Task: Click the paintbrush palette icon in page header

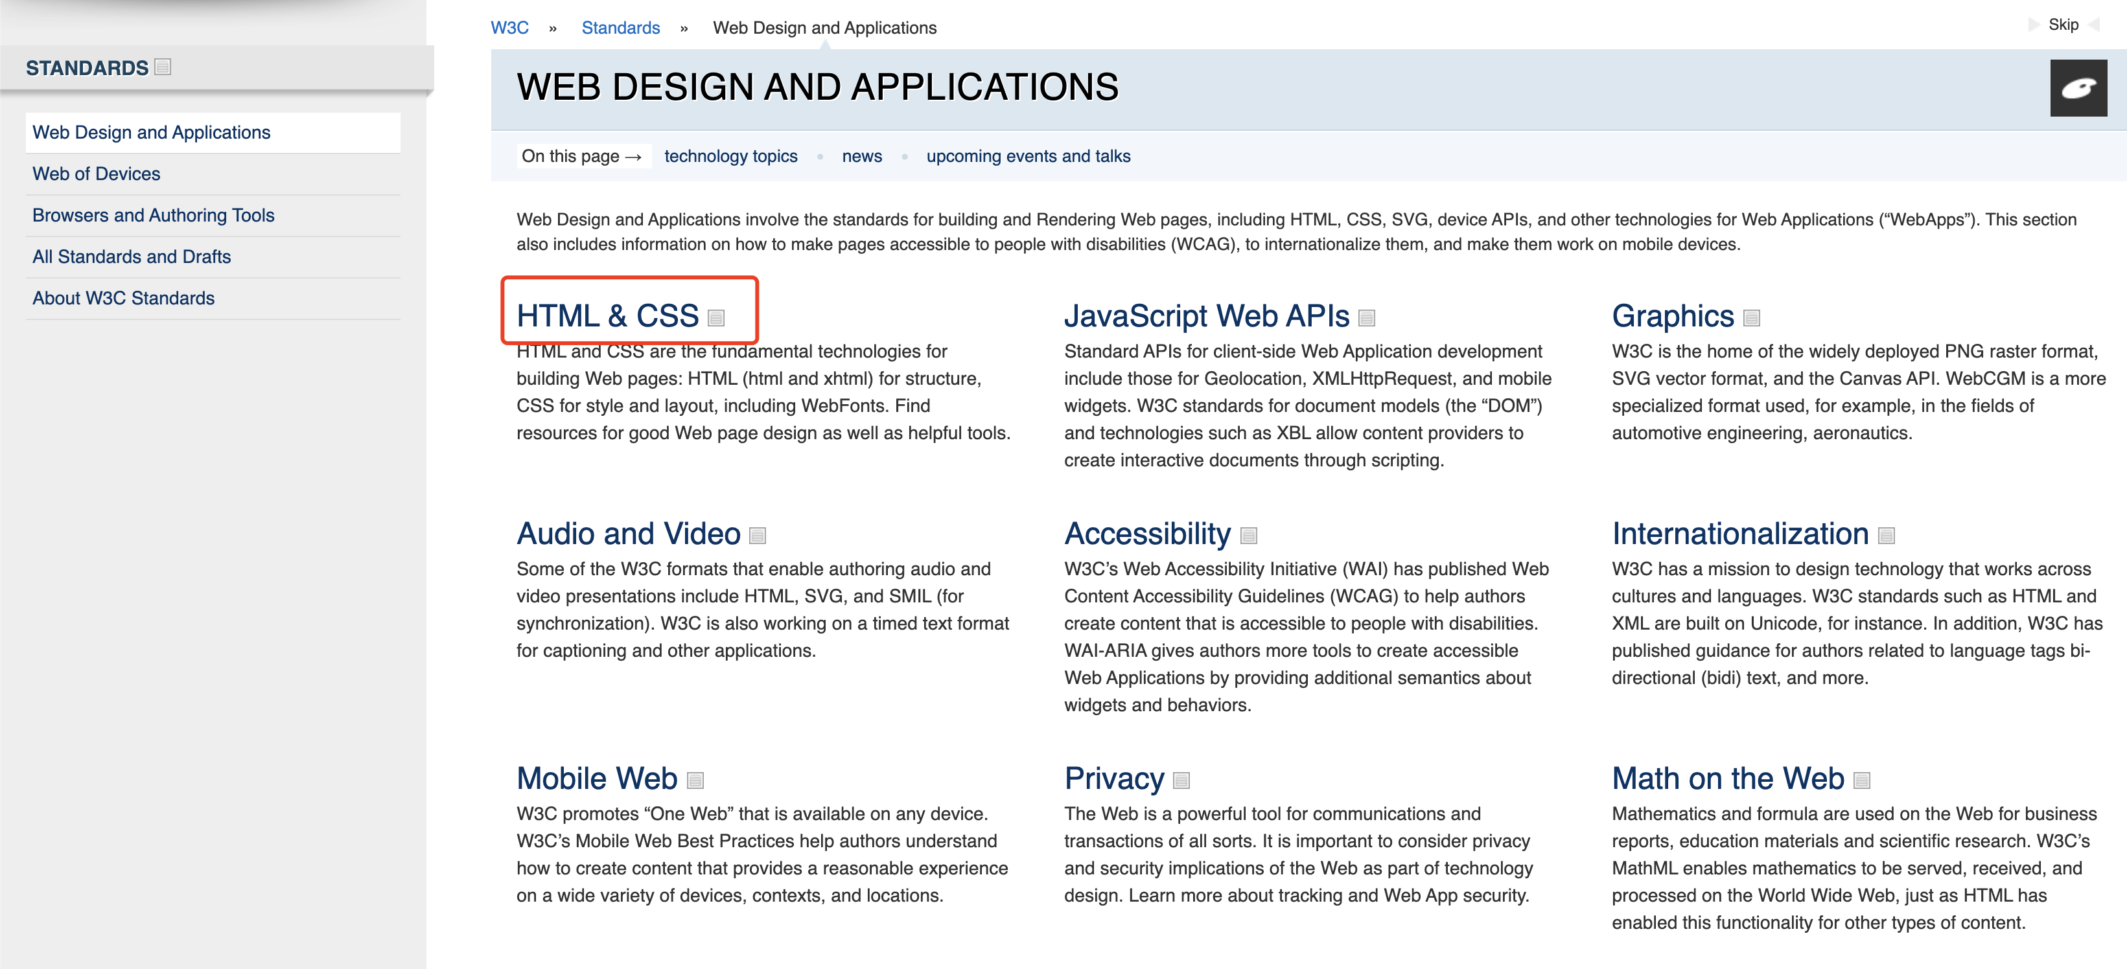Action: pyautogui.click(x=2078, y=88)
